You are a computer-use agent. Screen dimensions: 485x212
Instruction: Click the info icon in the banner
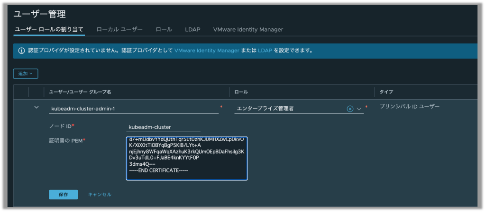click(x=21, y=51)
